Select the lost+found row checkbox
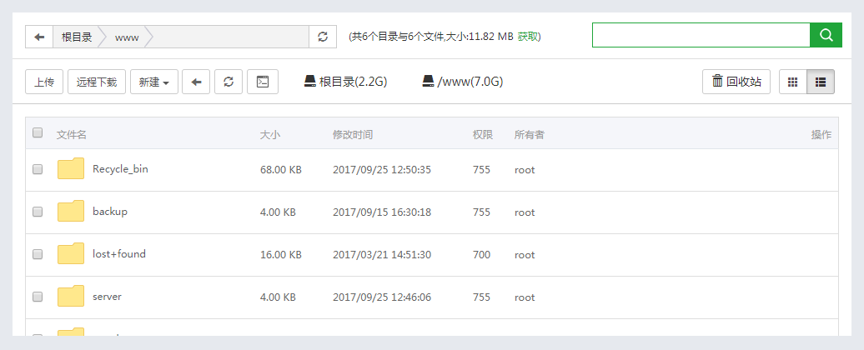Screen dimensions: 864x350 [x=38, y=254]
